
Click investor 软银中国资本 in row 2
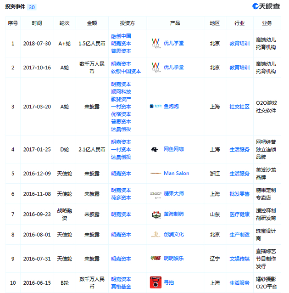tap(126, 71)
